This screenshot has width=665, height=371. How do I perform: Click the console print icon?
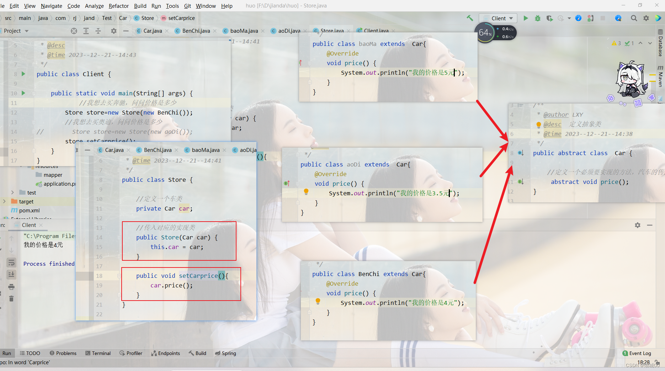pyautogui.click(x=11, y=287)
